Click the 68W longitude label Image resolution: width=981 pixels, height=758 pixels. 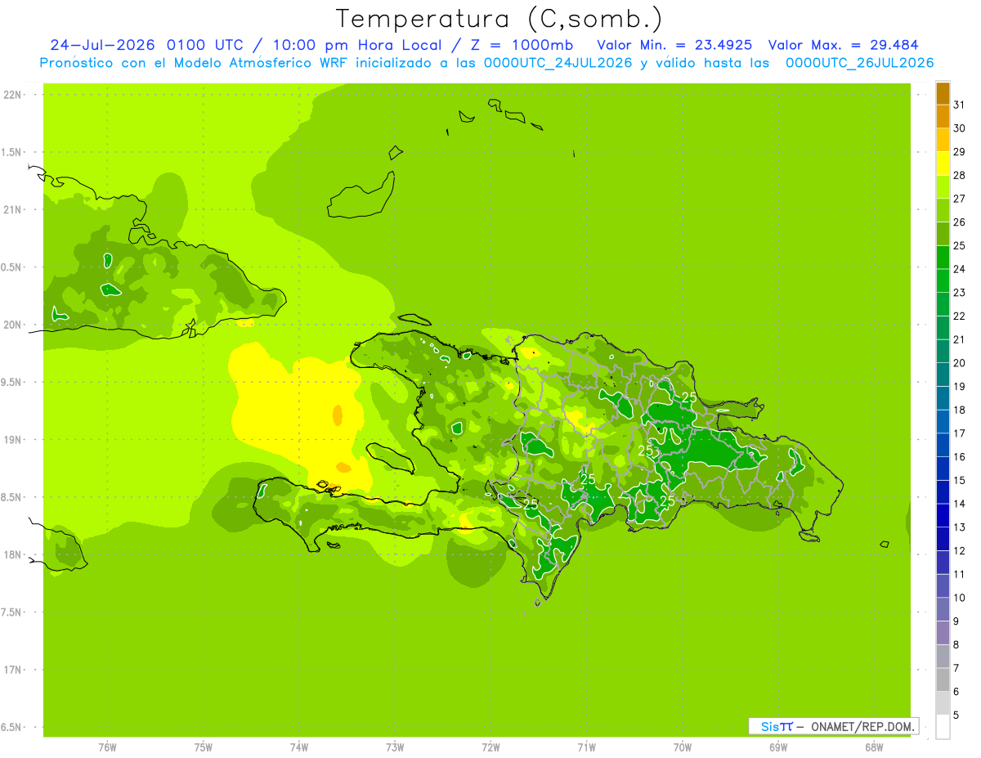pyautogui.click(x=874, y=747)
